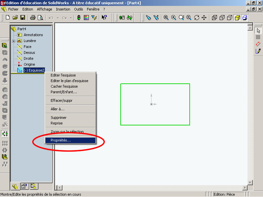The image size is (263, 197).
Task: Select the Part4 root node
Action: [x=22, y=29]
